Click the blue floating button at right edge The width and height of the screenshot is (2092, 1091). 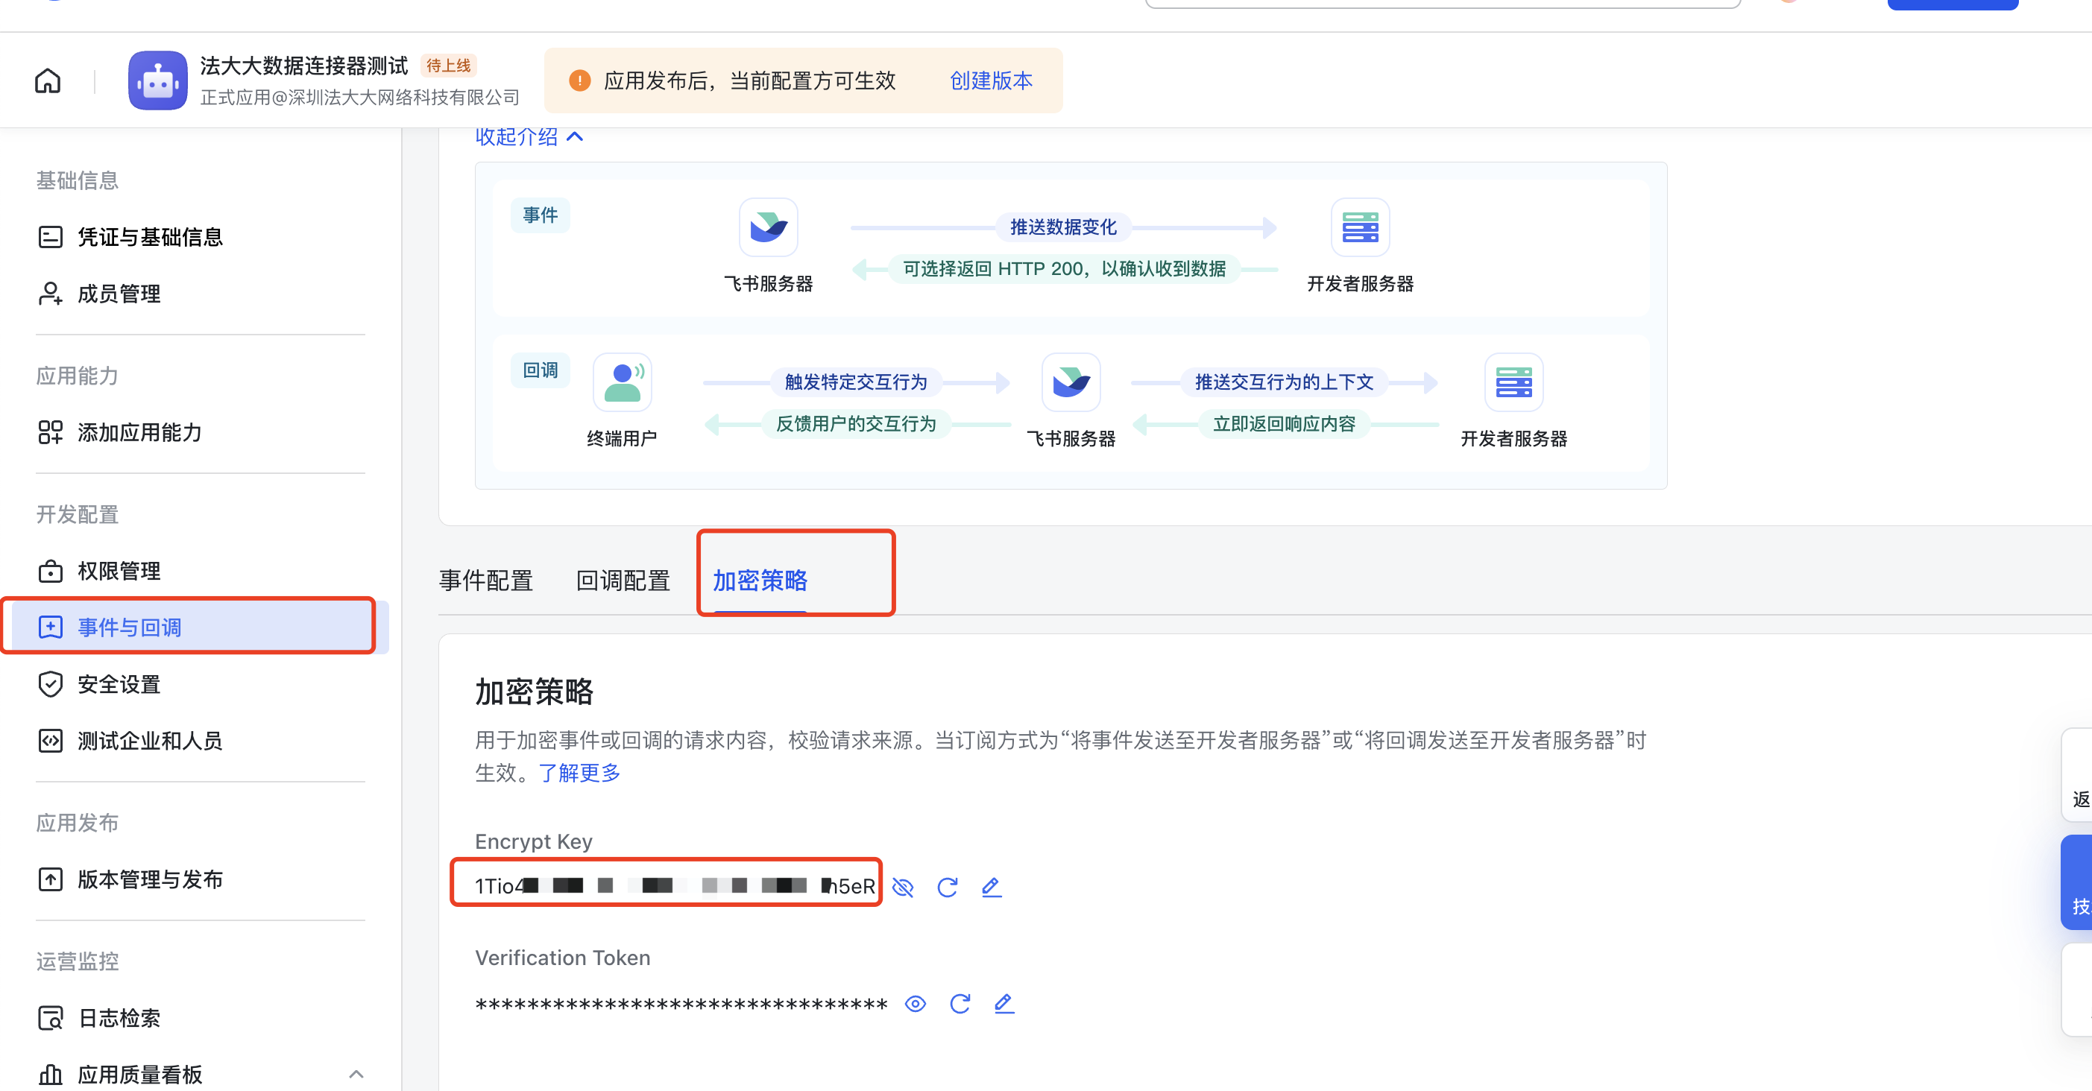pos(2076,882)
